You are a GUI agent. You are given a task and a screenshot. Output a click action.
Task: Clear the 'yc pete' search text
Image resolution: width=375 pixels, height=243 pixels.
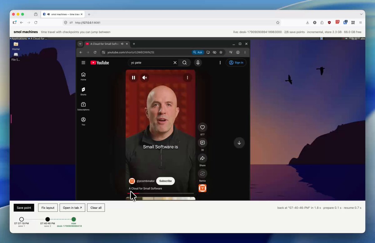tap(175, 63)
